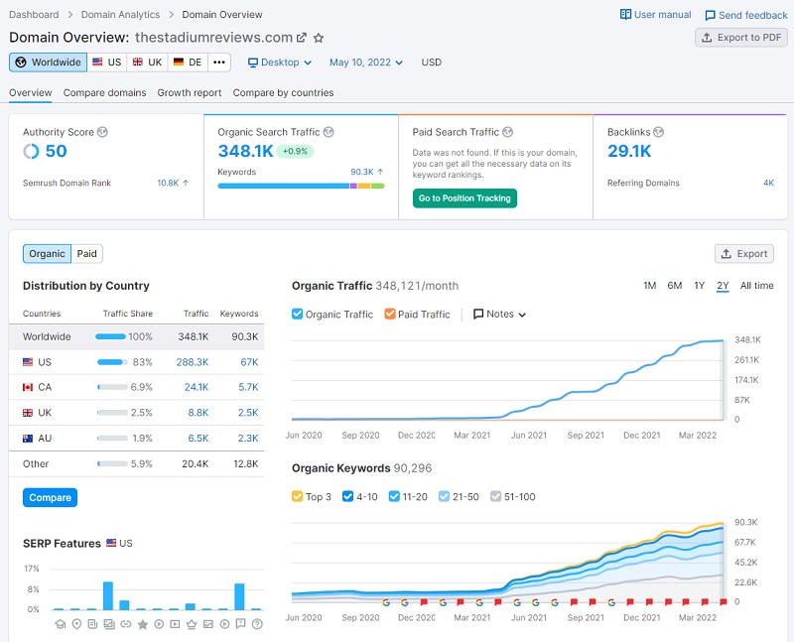
Task: Open the Send feedback link
Action: tap(746, 15)
